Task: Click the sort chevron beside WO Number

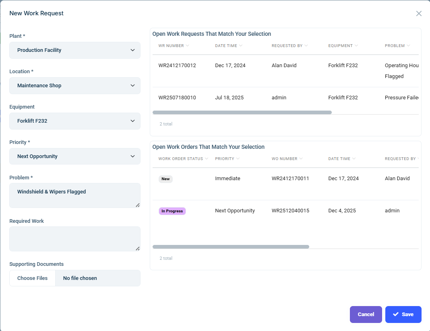Action: [301, 159]
